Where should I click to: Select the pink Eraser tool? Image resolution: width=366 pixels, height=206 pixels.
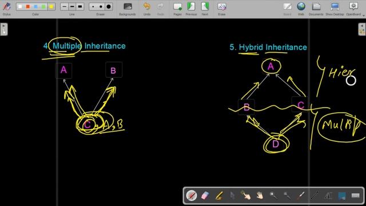coord(205,196)
